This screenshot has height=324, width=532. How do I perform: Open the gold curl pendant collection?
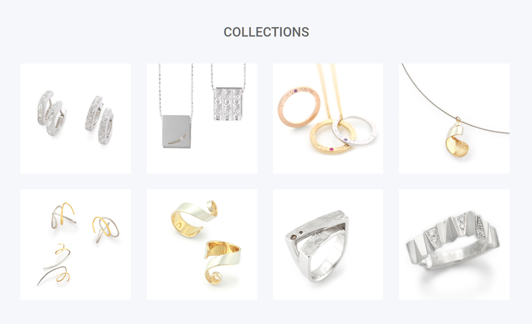pyautogui.click(x=454, y=118)
